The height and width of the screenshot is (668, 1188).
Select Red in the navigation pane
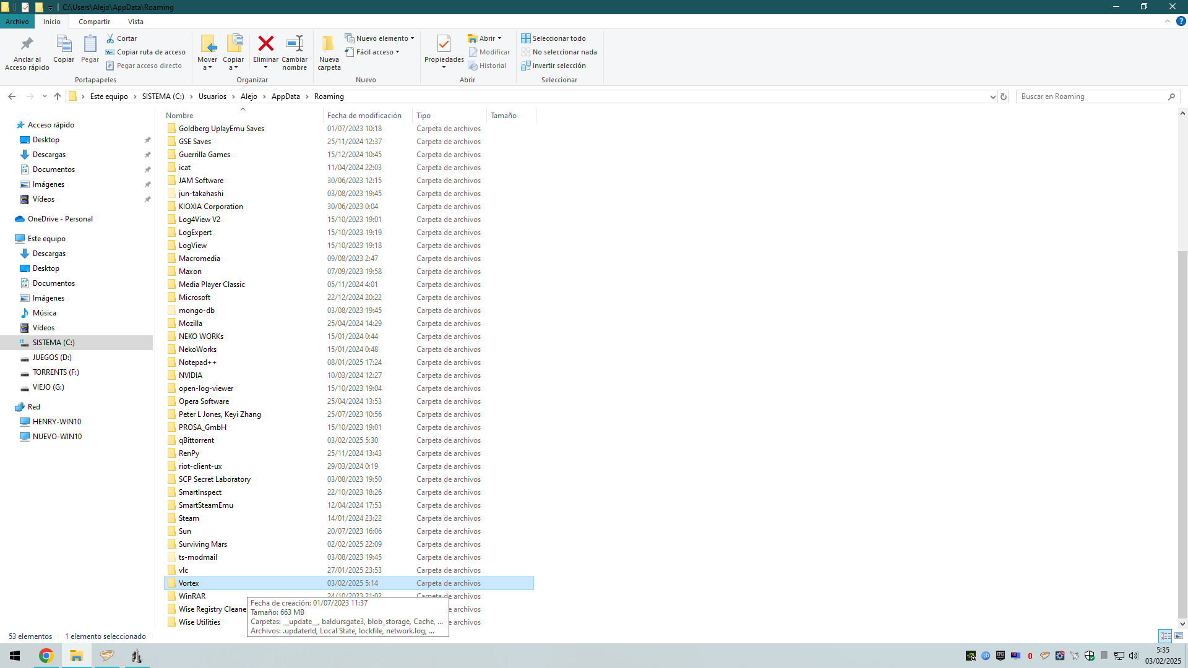pyautogui.click(x=33, y=407)
